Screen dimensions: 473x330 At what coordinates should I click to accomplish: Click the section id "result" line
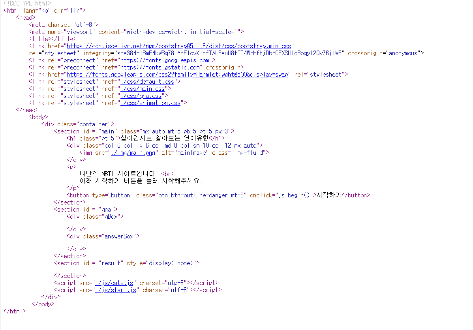click(x=127, y=263)
